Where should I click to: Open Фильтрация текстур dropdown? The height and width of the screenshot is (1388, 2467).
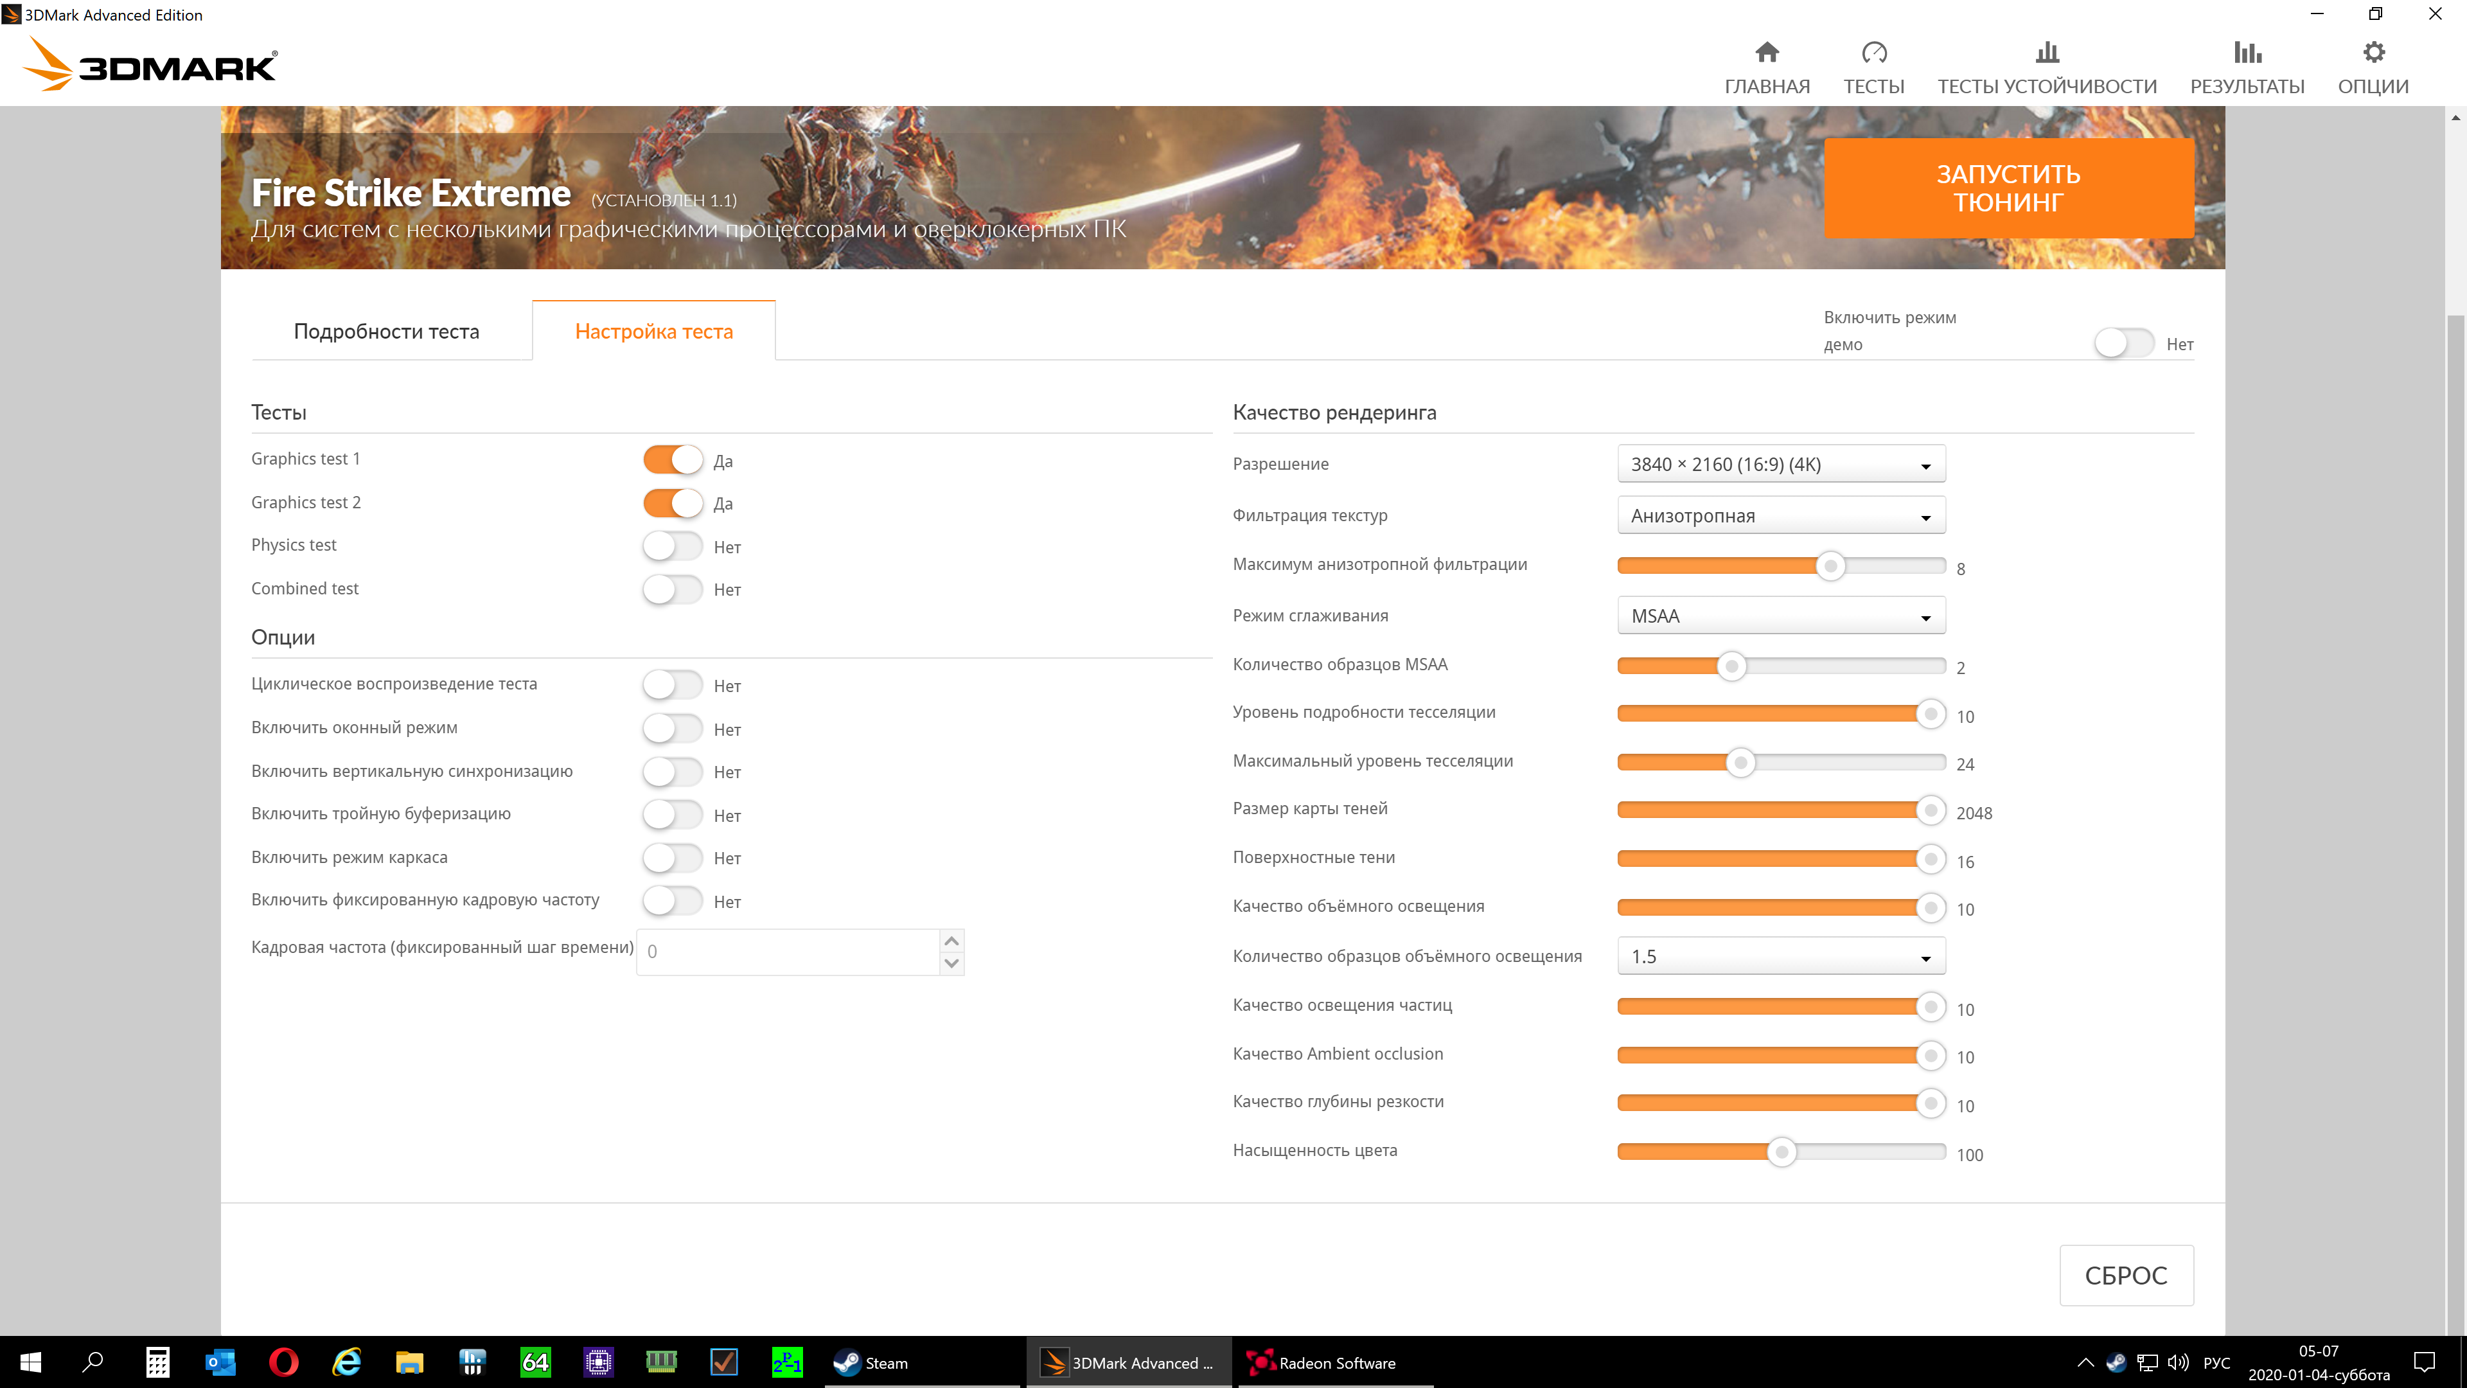click(x=1782, y=515)
